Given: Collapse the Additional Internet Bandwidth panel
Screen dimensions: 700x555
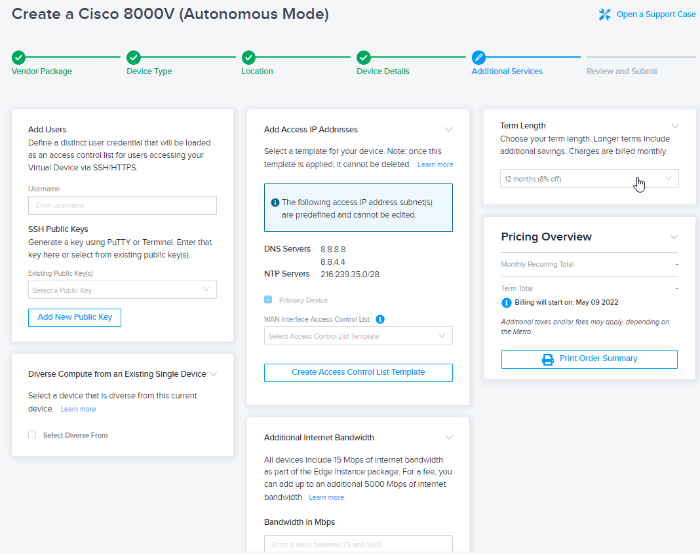Looking at the screenshot, I should [x=449, y=437].
